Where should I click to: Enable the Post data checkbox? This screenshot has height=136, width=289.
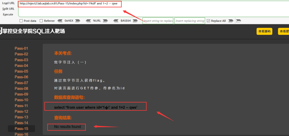coord(21,21)
